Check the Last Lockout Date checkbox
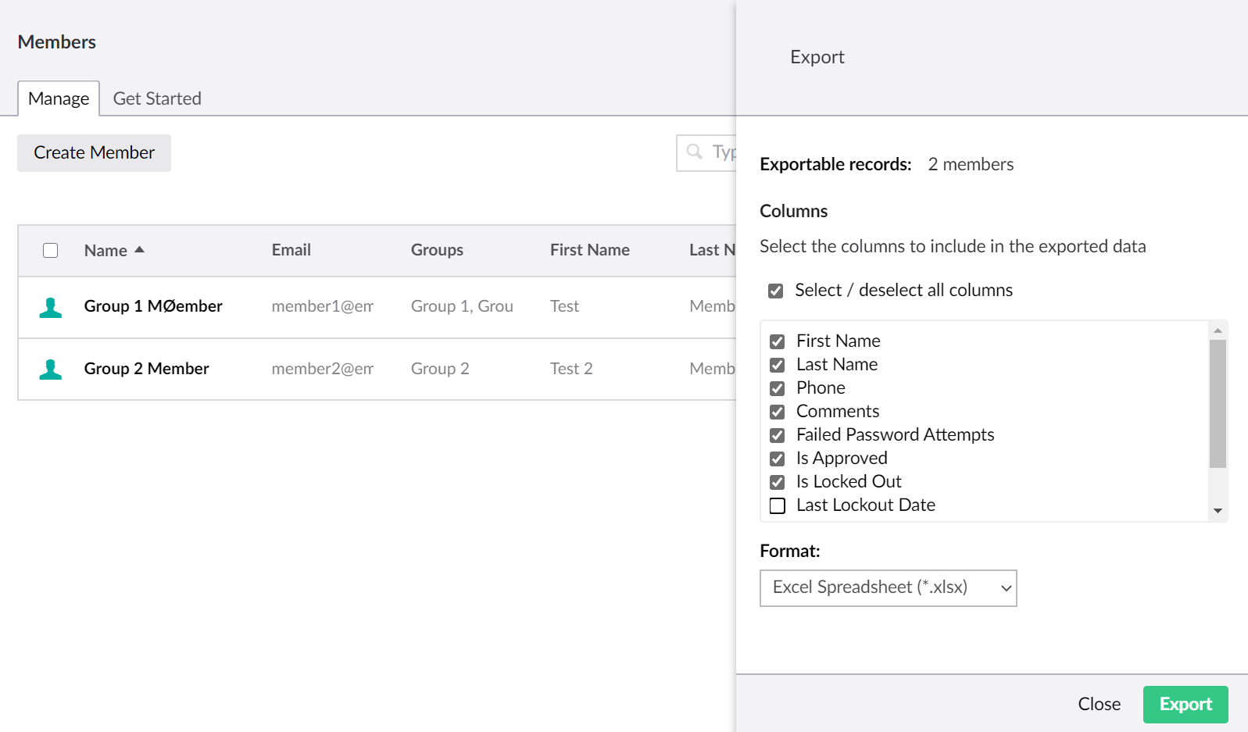The image size is (1248, 732). tap(777, 505)
